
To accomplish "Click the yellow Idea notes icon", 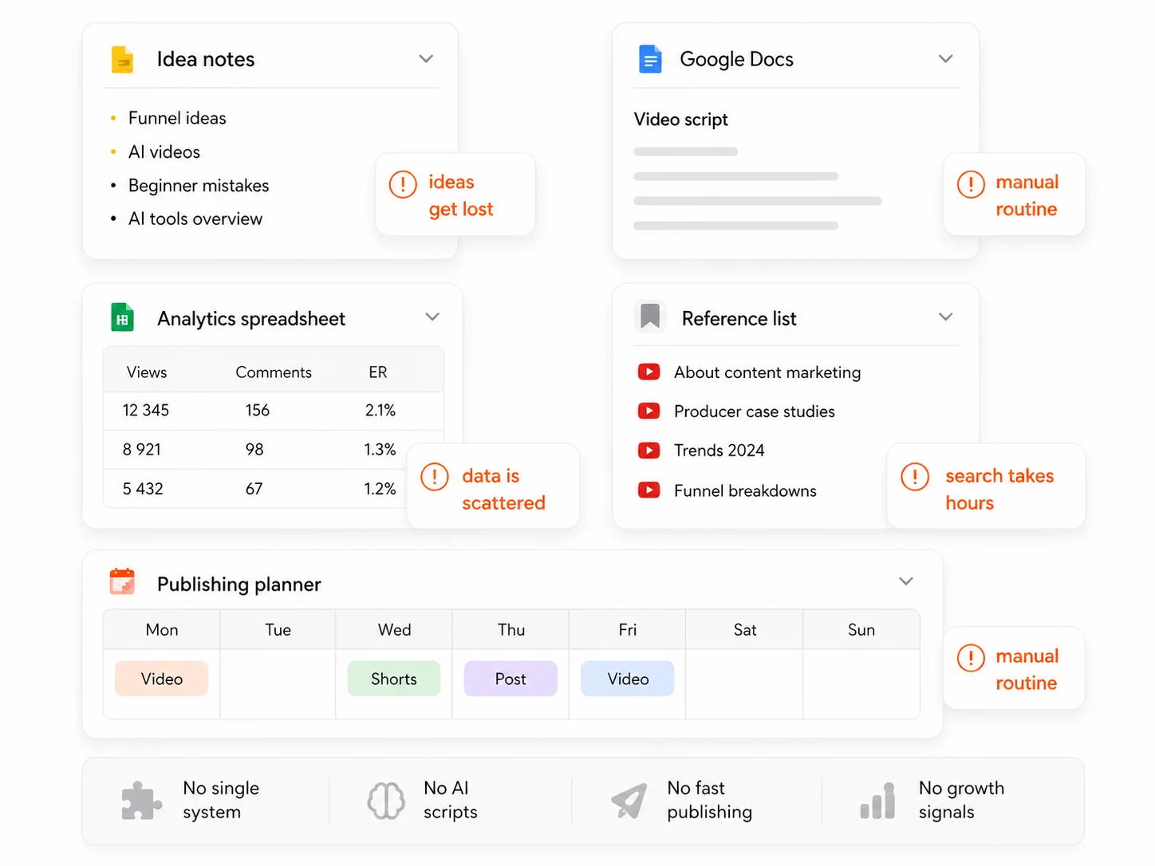I will point(122,60).
